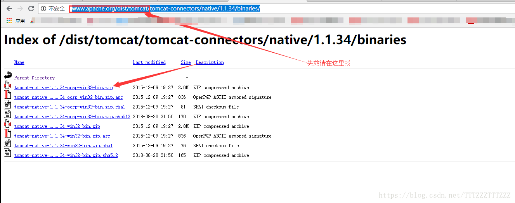Click the page heading Index of /dist/tomcat

(x=205, y=40)
